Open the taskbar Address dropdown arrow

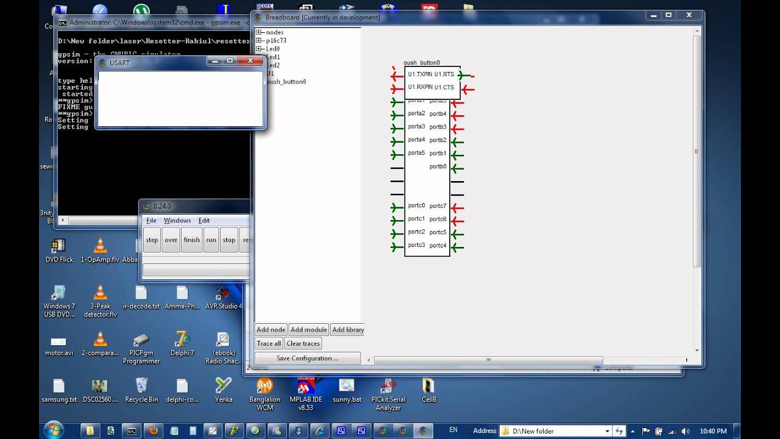(x=608, y=431)
